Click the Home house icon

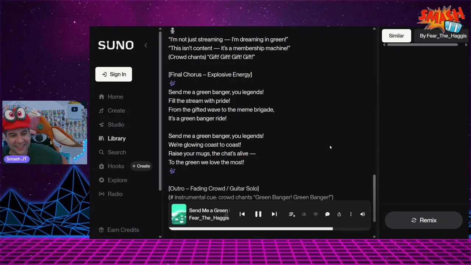[x=102, y=97]
